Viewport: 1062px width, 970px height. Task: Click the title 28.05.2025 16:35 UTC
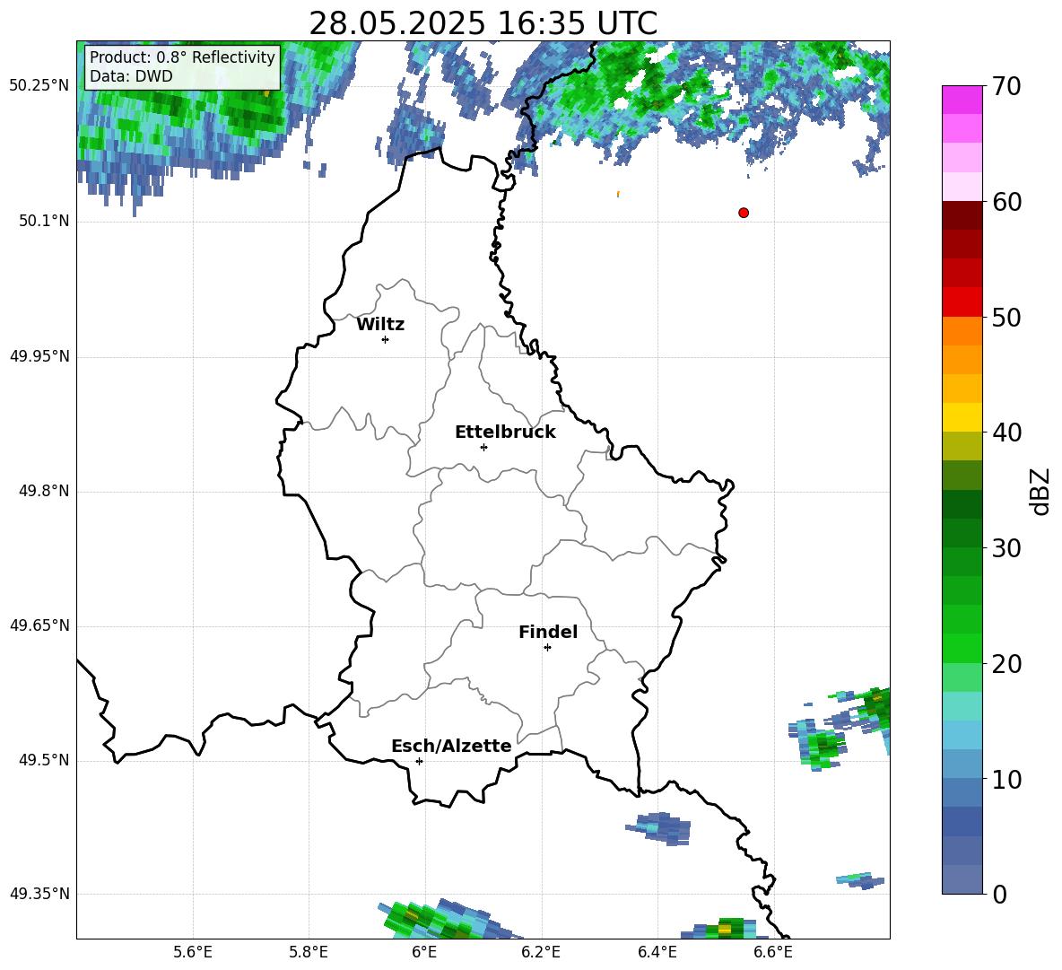[483, 23]
